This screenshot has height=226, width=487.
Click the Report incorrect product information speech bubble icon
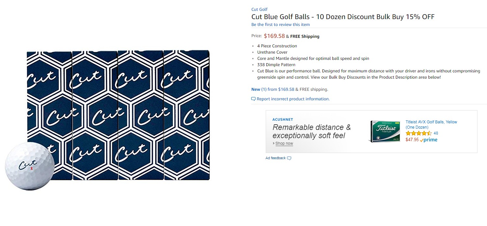(253, 99)
